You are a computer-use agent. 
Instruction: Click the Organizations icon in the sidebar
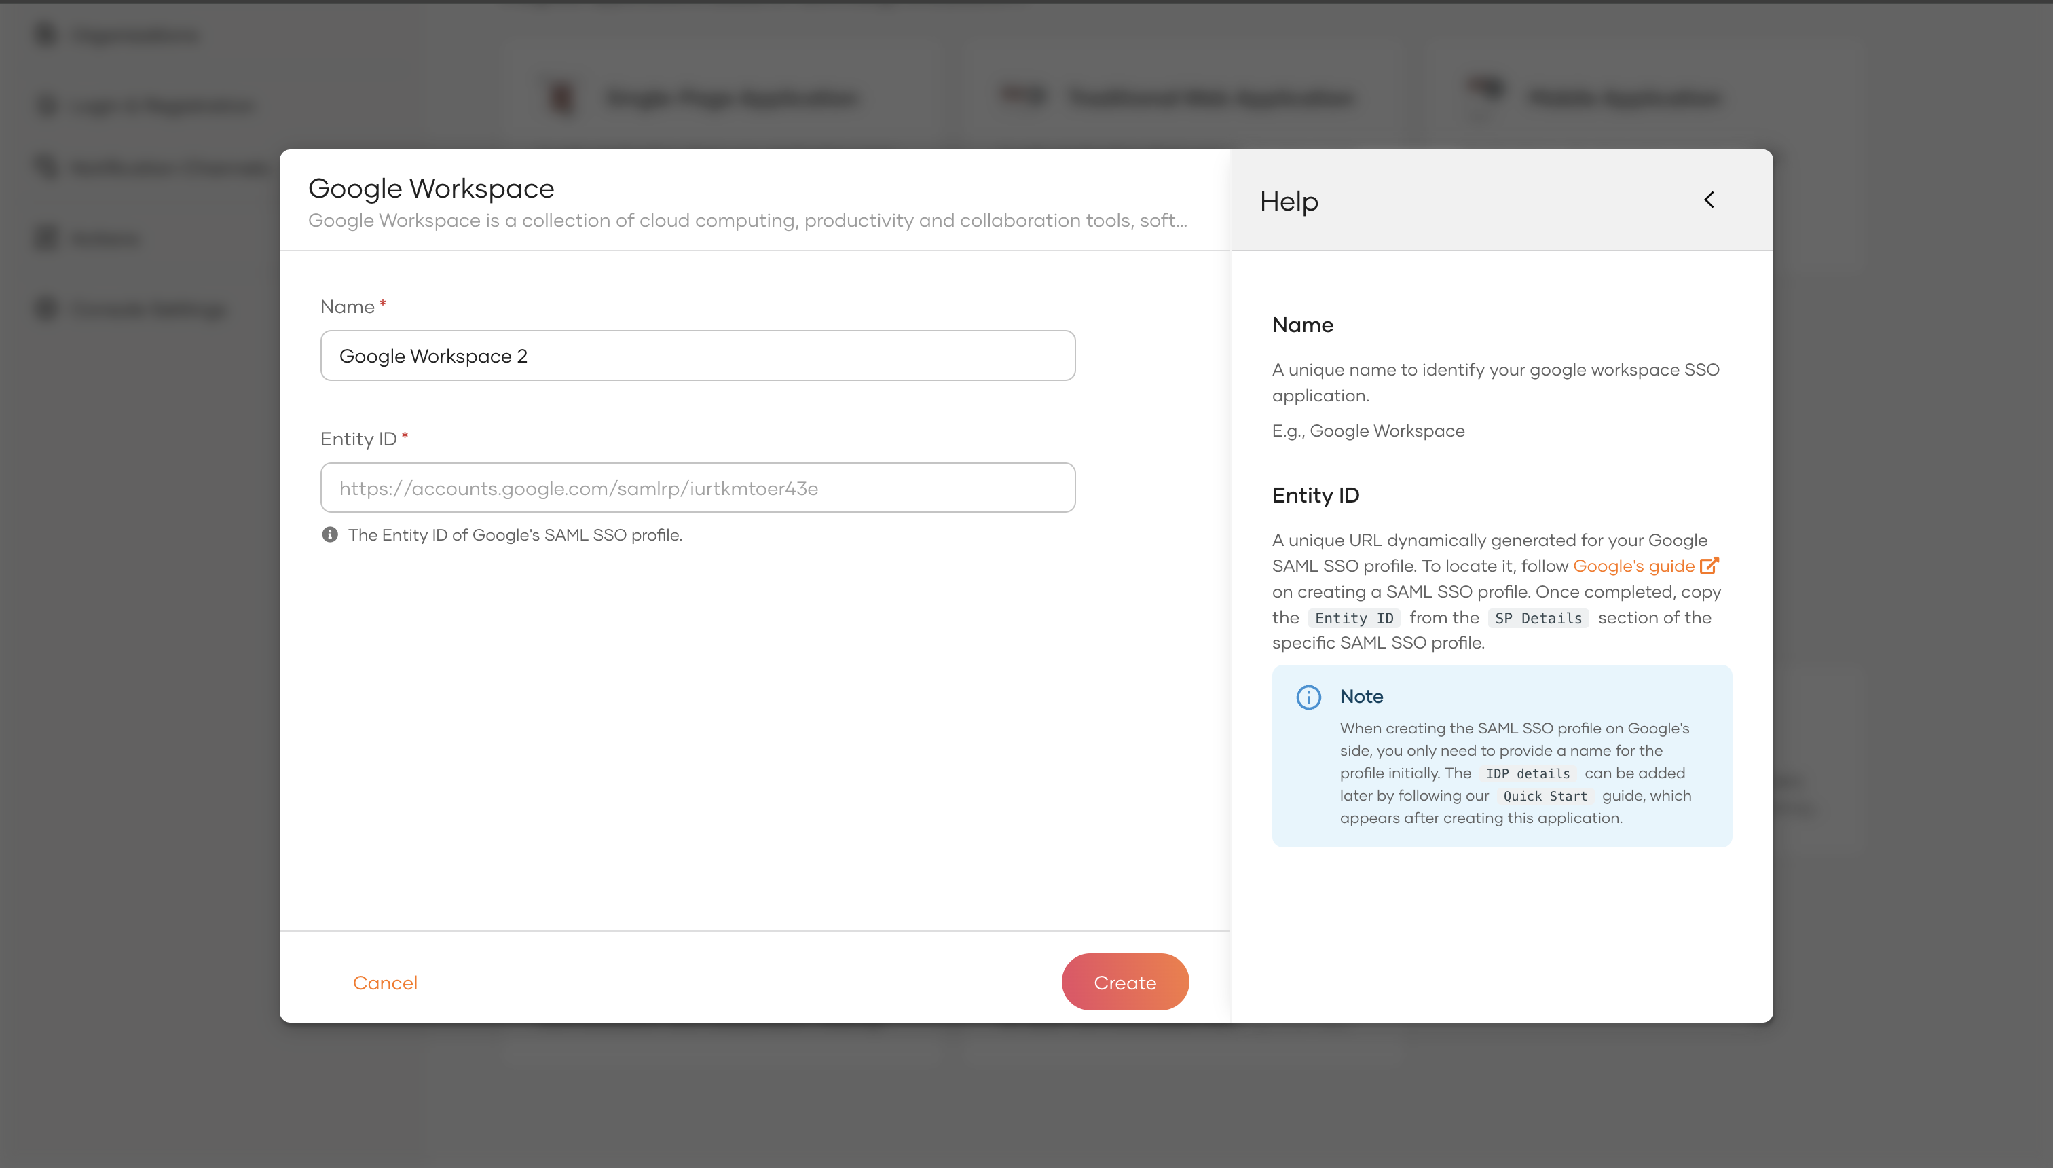click(x=44, y=35)
